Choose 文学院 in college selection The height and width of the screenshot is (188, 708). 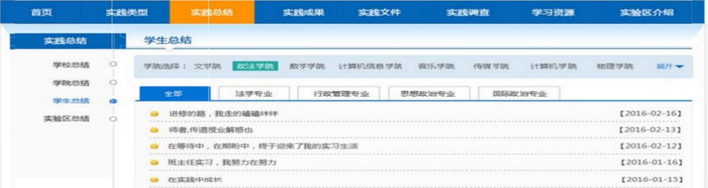[208, 66]
